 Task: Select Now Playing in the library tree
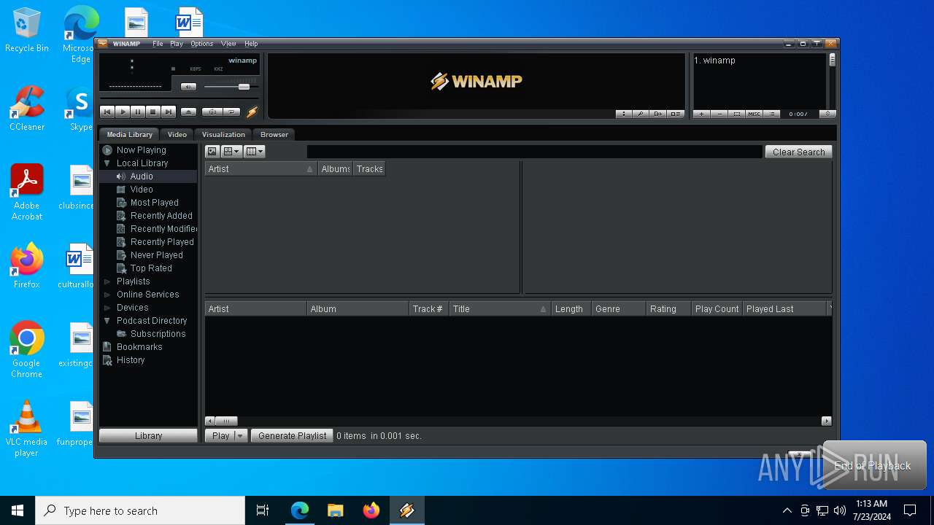pos(142,150)
